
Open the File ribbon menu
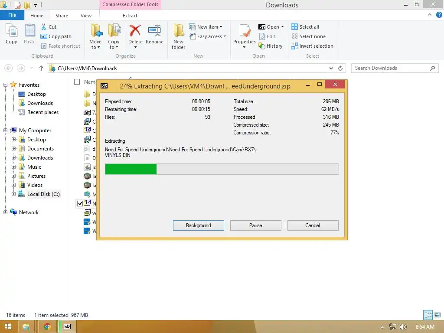point(12,15)
